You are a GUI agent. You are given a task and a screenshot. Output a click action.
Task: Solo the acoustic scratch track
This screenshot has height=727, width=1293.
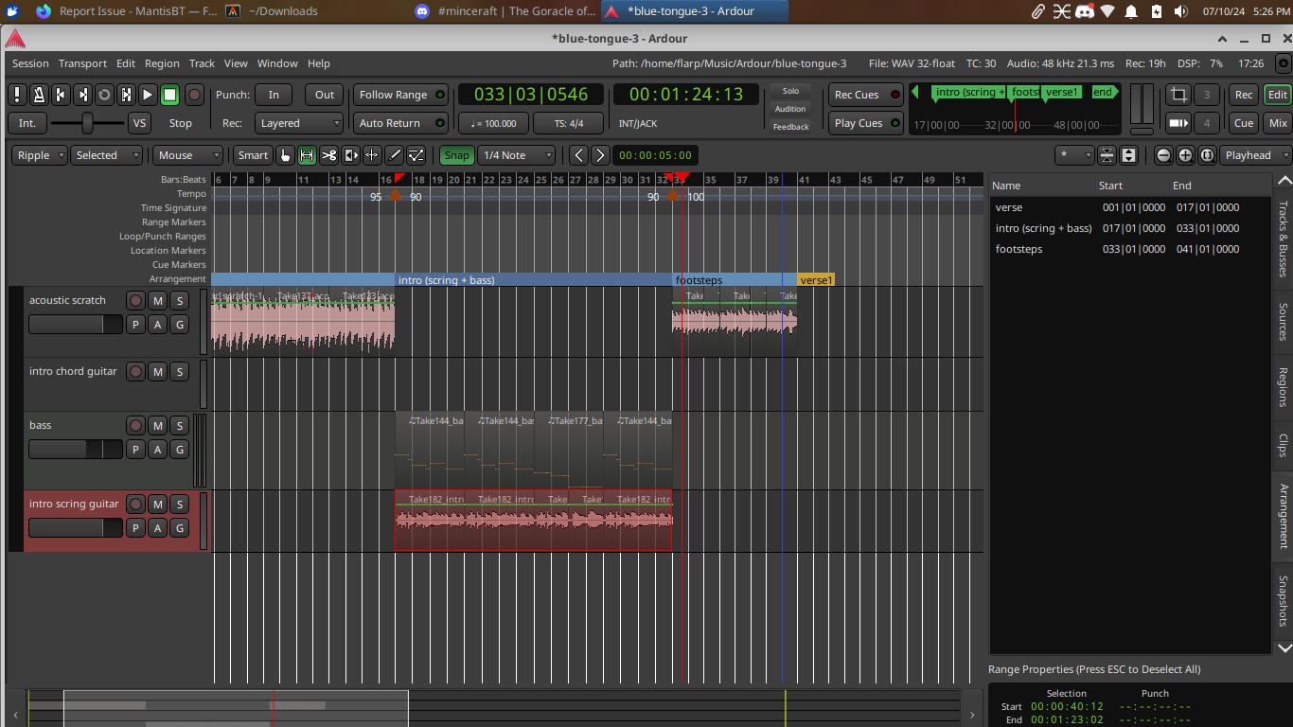(x=179, y=301)
